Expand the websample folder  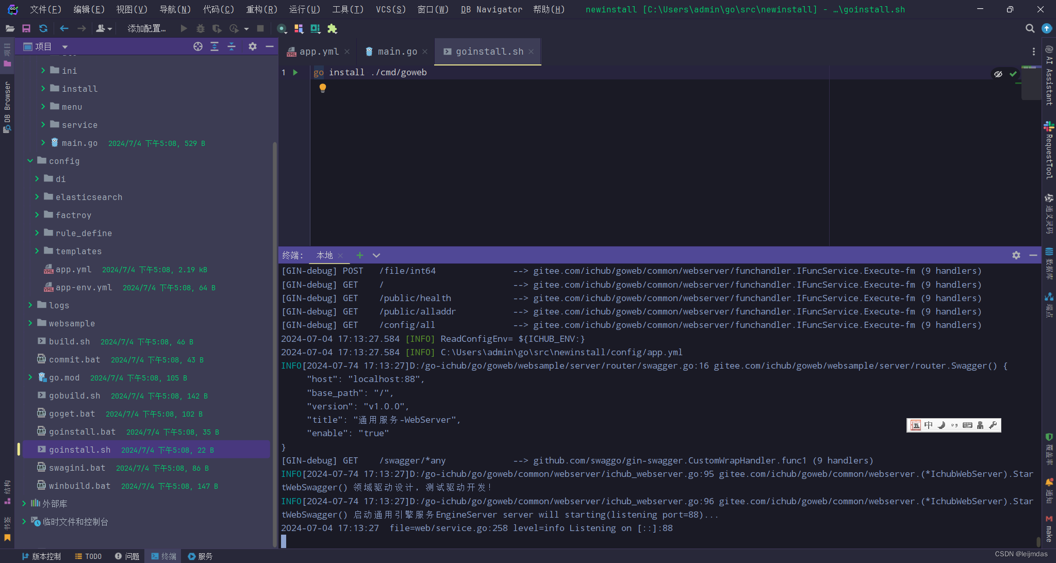30,323
